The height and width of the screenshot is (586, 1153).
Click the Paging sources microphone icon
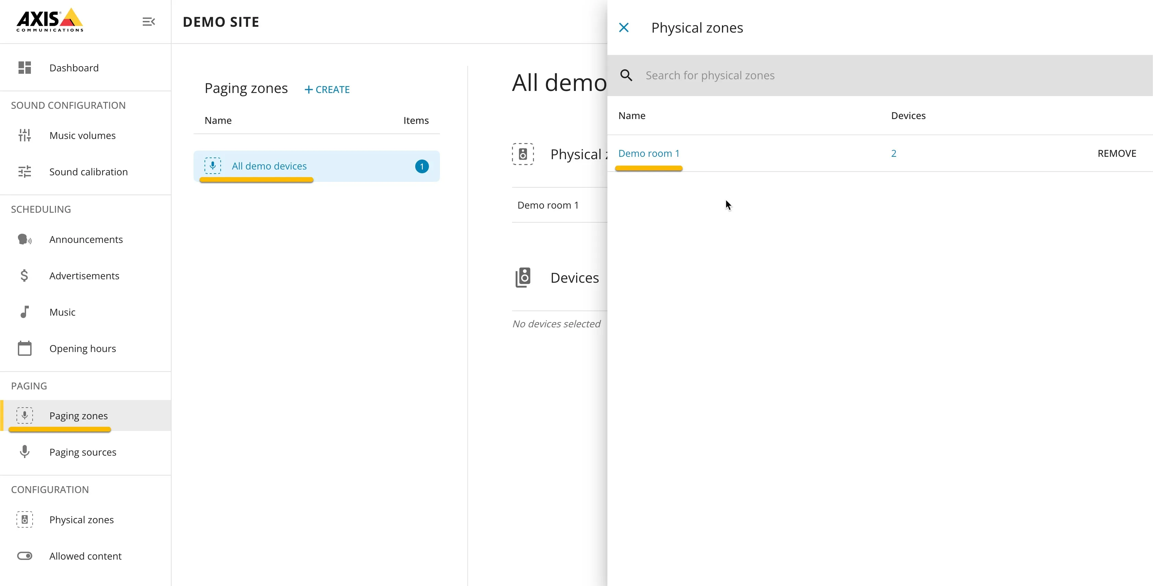coord(25,451)
